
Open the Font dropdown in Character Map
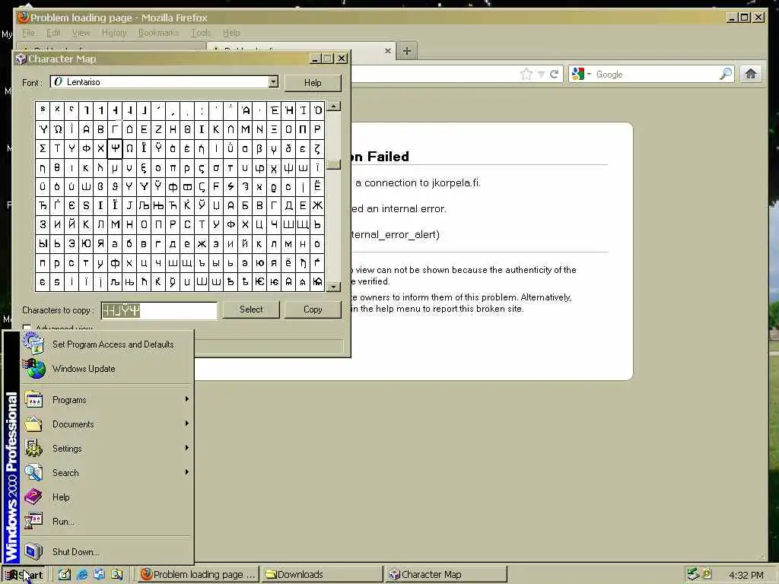coord(273,82)
